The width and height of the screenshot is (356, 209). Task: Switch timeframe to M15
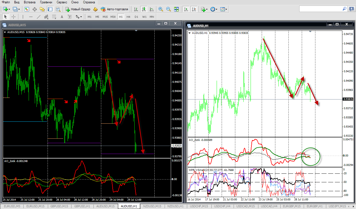tap(105, 17)
